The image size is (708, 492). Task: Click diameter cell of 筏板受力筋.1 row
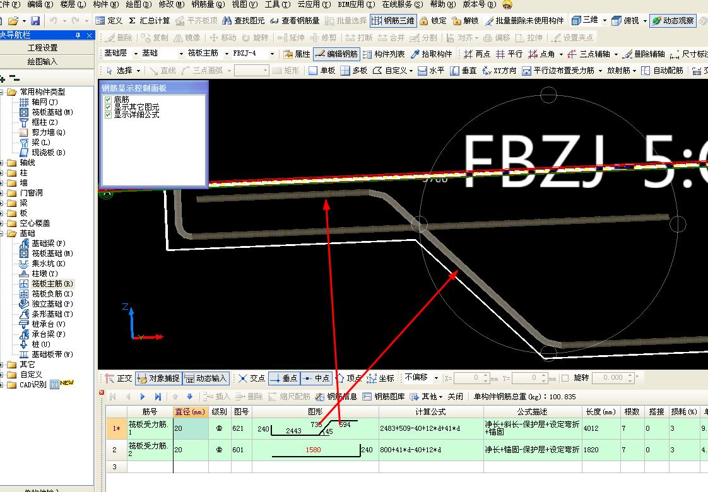click(x=191, y=428)
